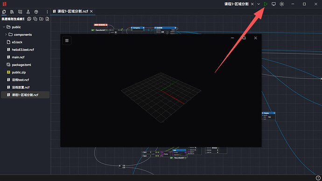Click the copy/collapse-all files toolbar icon

pos(35,19)
